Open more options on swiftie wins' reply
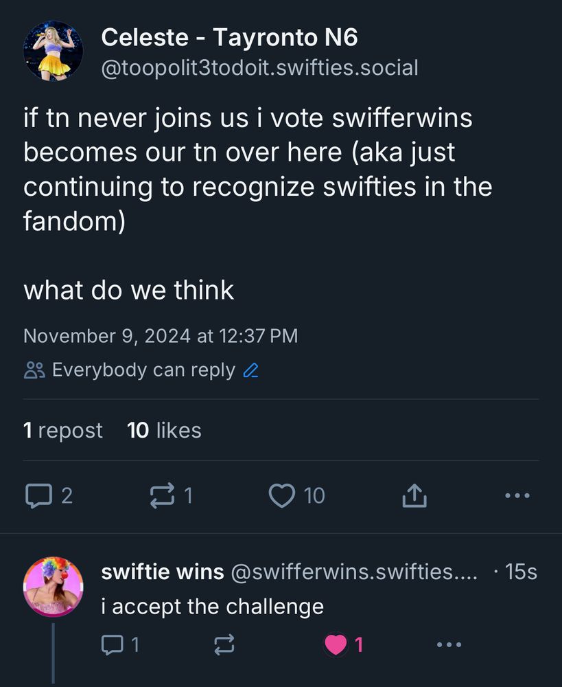Viewport: 562px width, 687px height. [x=449, y=644]
